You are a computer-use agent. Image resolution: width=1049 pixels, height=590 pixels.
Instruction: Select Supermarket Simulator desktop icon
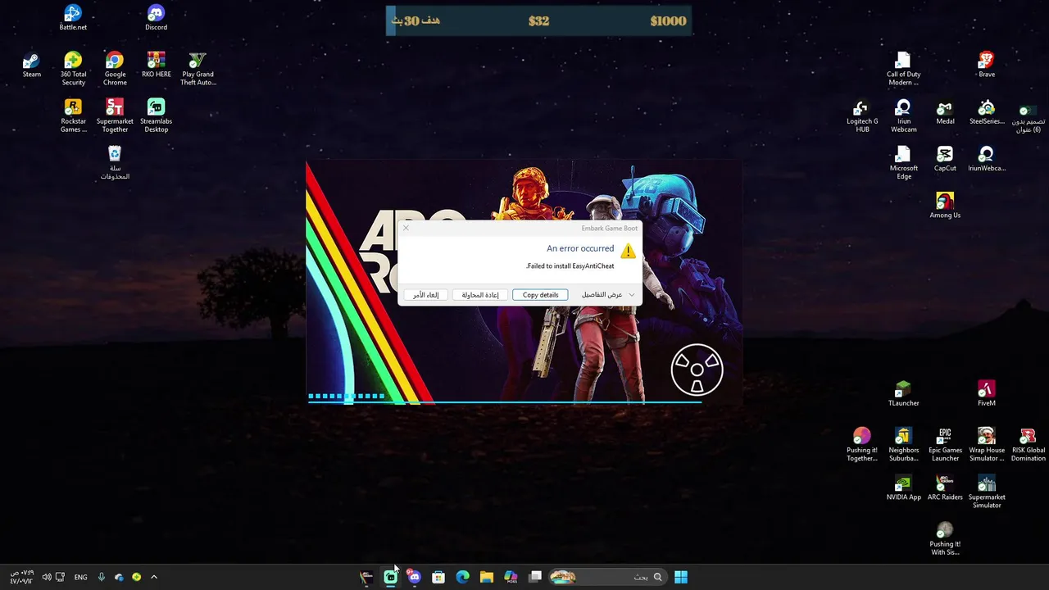[987, 491]
